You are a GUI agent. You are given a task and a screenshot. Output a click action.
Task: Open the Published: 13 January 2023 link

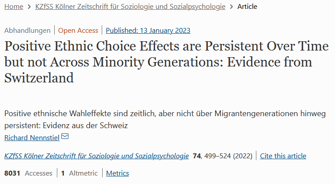(148, 31)
